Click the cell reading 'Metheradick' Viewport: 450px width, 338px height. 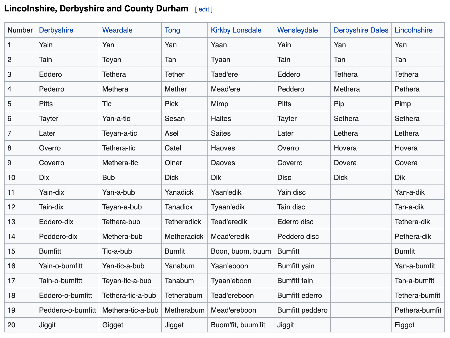click(x=185, y=237)
